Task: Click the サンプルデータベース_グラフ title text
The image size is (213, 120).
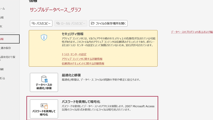Action: click(55, 10)
